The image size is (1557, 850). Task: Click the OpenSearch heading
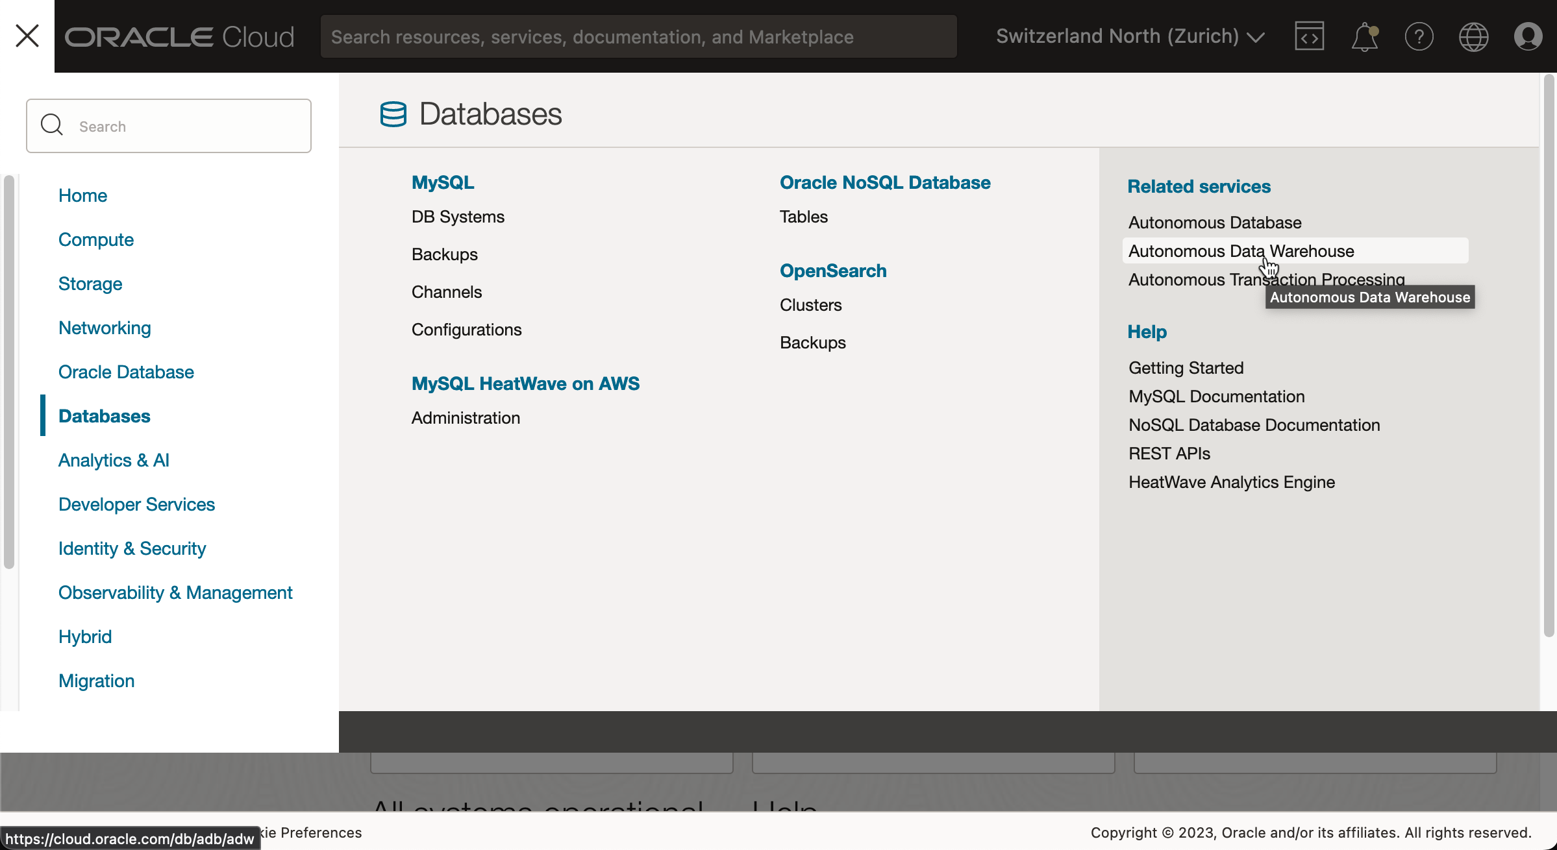833,271
